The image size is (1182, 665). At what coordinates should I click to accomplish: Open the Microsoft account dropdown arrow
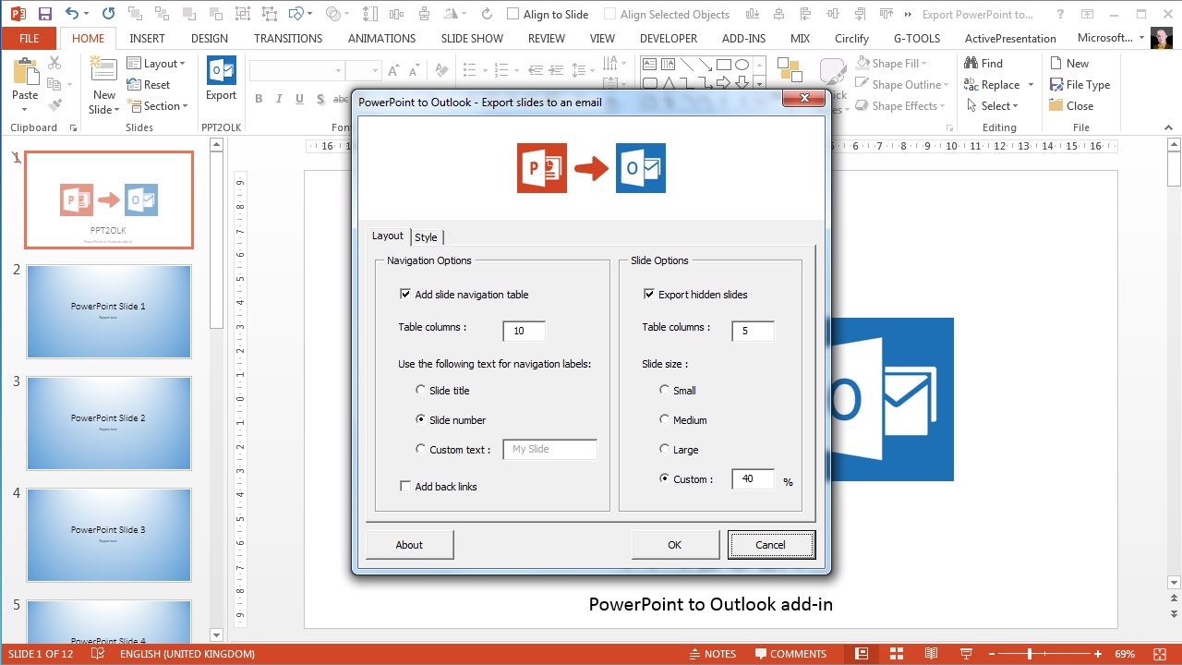point(1142,38)
